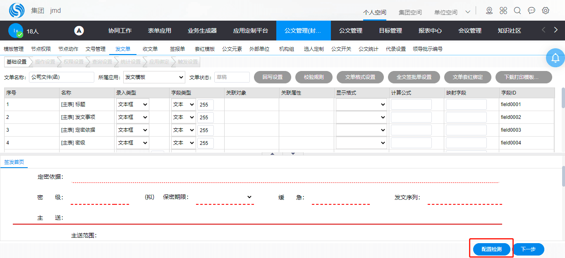This screenshot has width=565, height=258.
Task: Click the 文单名称 input field
Action: pos(62,77)
